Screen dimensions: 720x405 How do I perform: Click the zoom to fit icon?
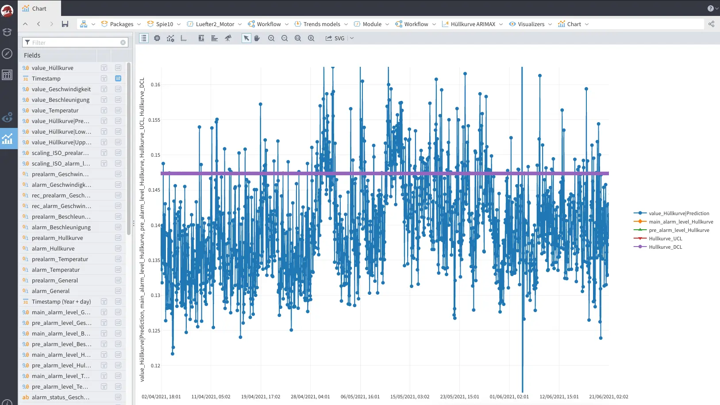coord(298,38)
